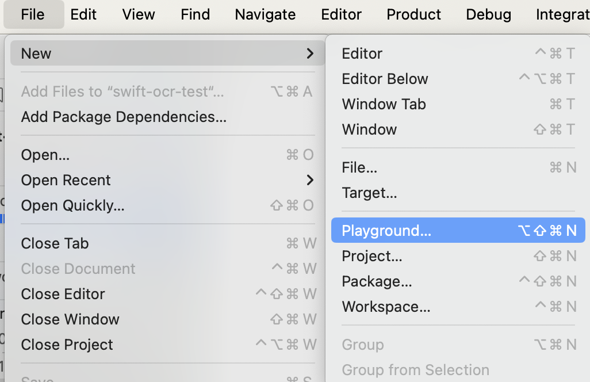The height and width of the screenshot is (382, 590).
Task: Create a new Playground…
Action: [x=386, y=231]
